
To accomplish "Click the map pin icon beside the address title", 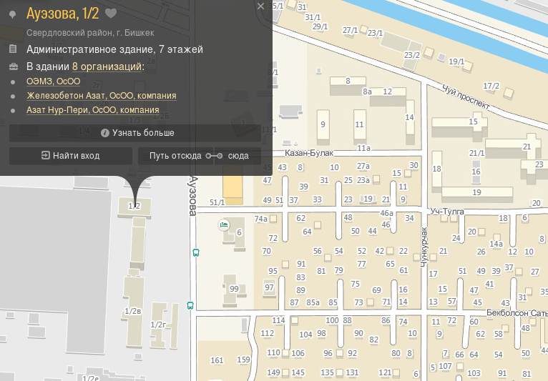I will click(x=12, y=14).
